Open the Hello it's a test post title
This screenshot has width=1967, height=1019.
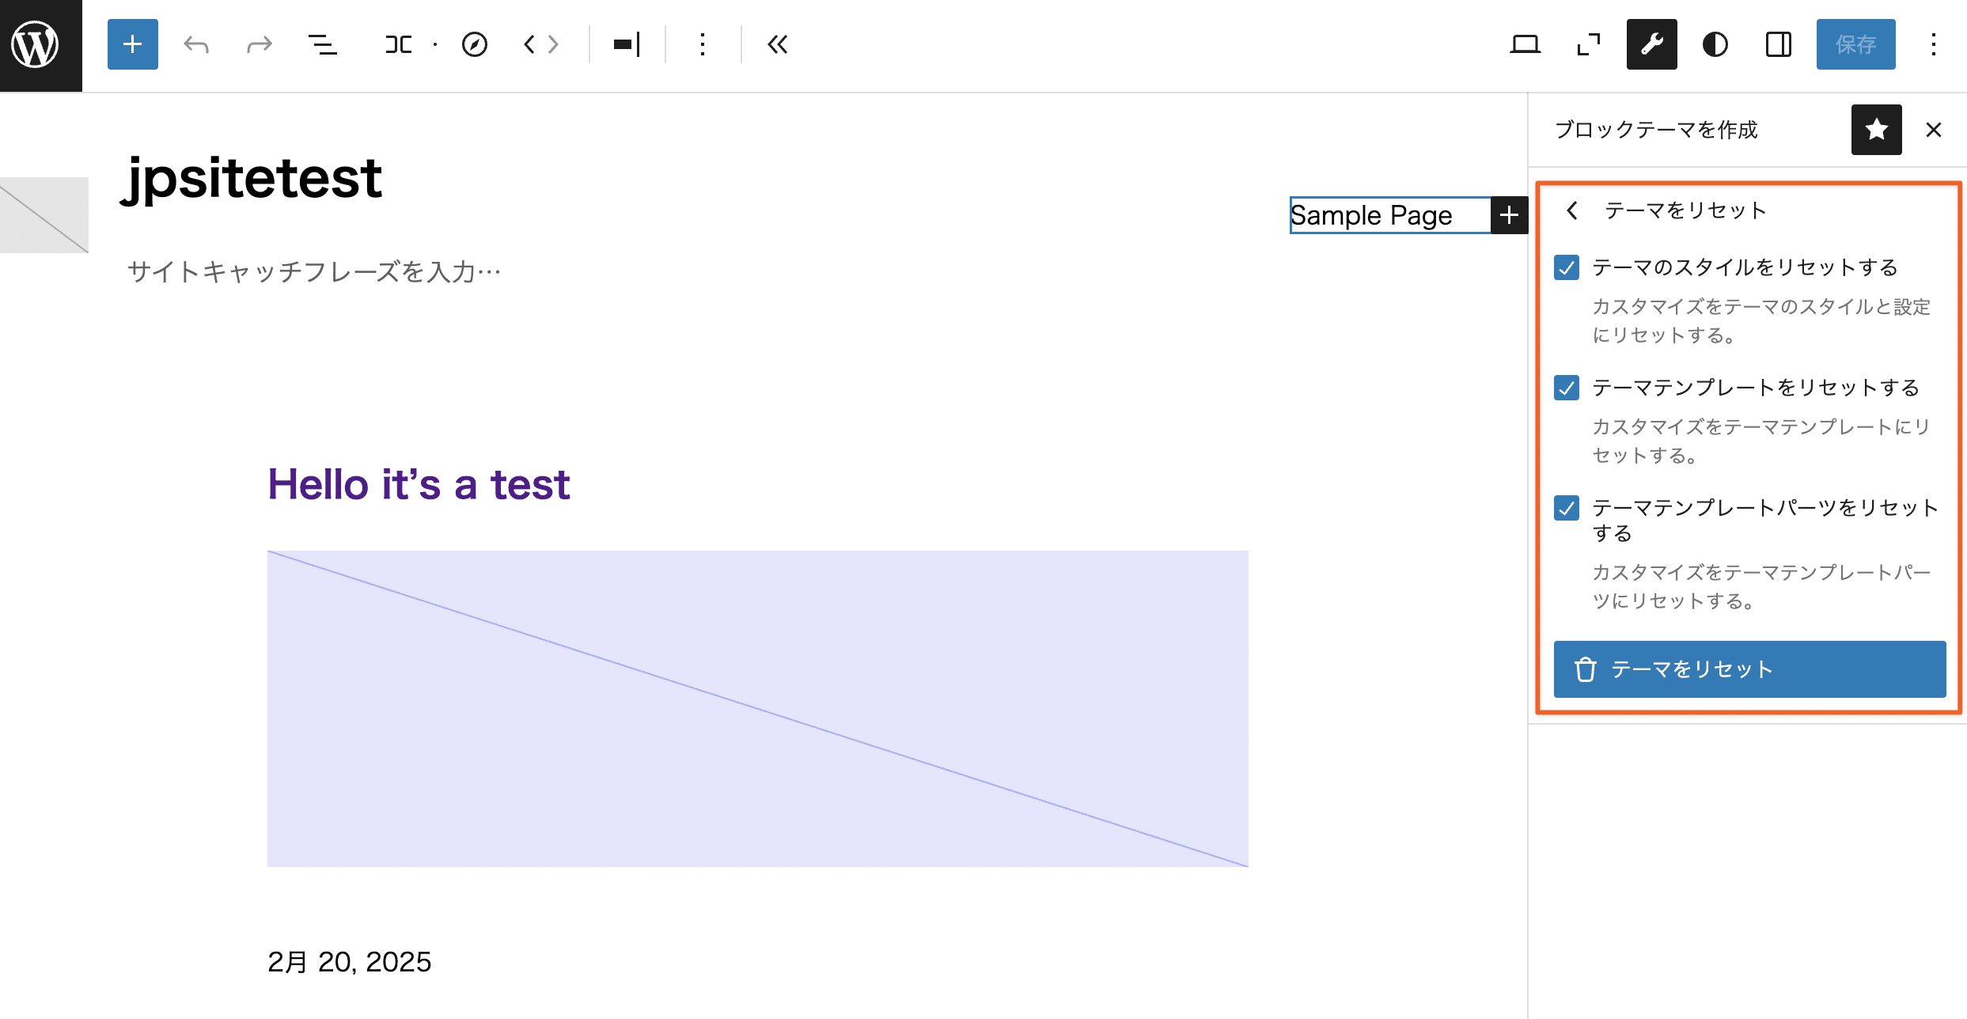click(419, 484)
